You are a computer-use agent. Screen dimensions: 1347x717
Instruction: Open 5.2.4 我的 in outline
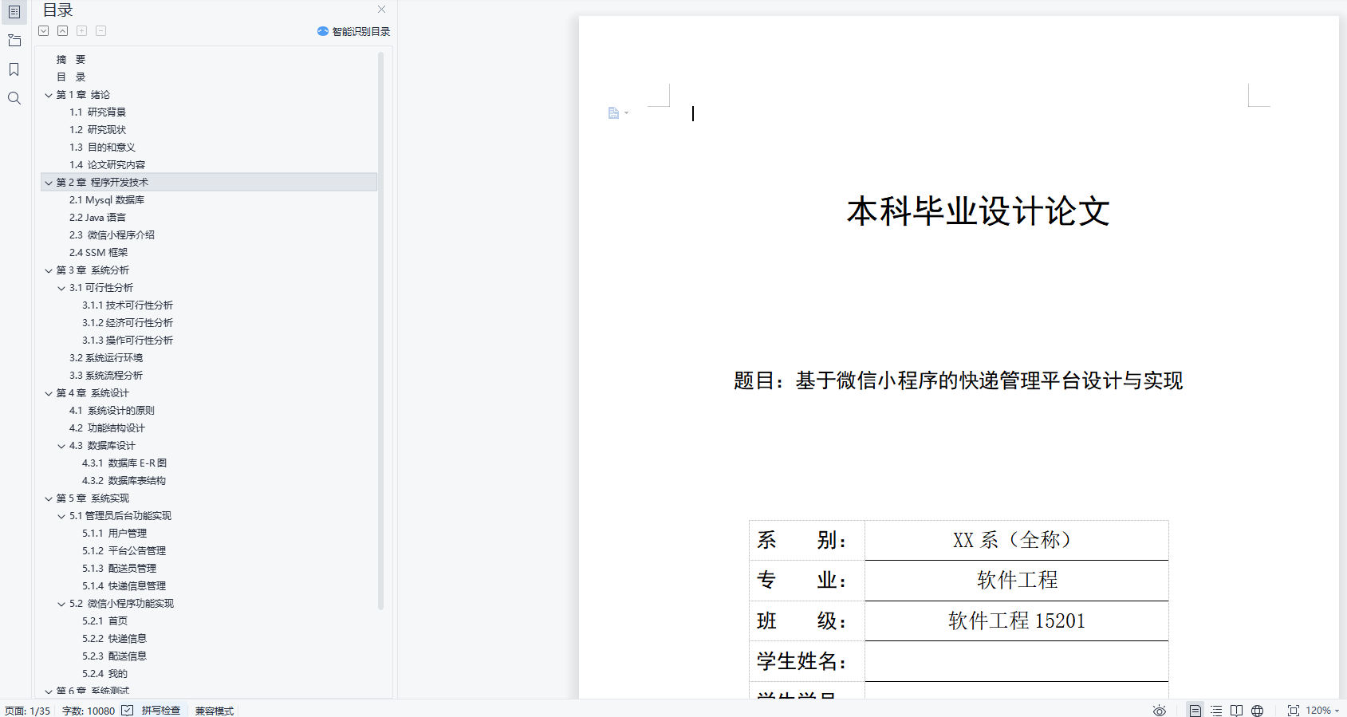point(104,674)
